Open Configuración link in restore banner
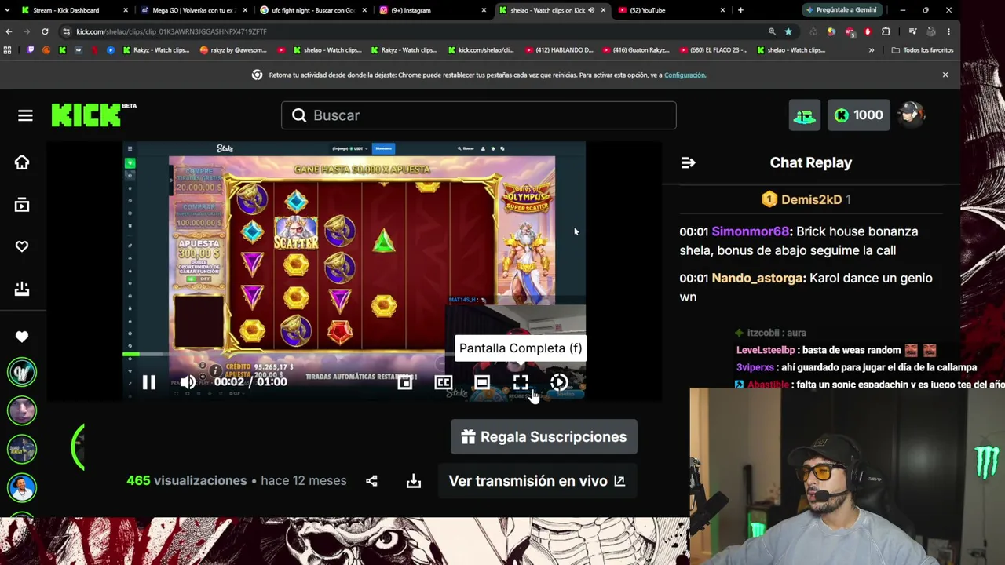 (685, 75)
